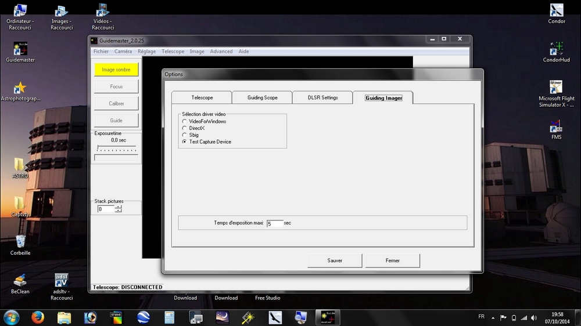
Task: Click the yellow Image sombre button
Action: (x=116, y=70)
